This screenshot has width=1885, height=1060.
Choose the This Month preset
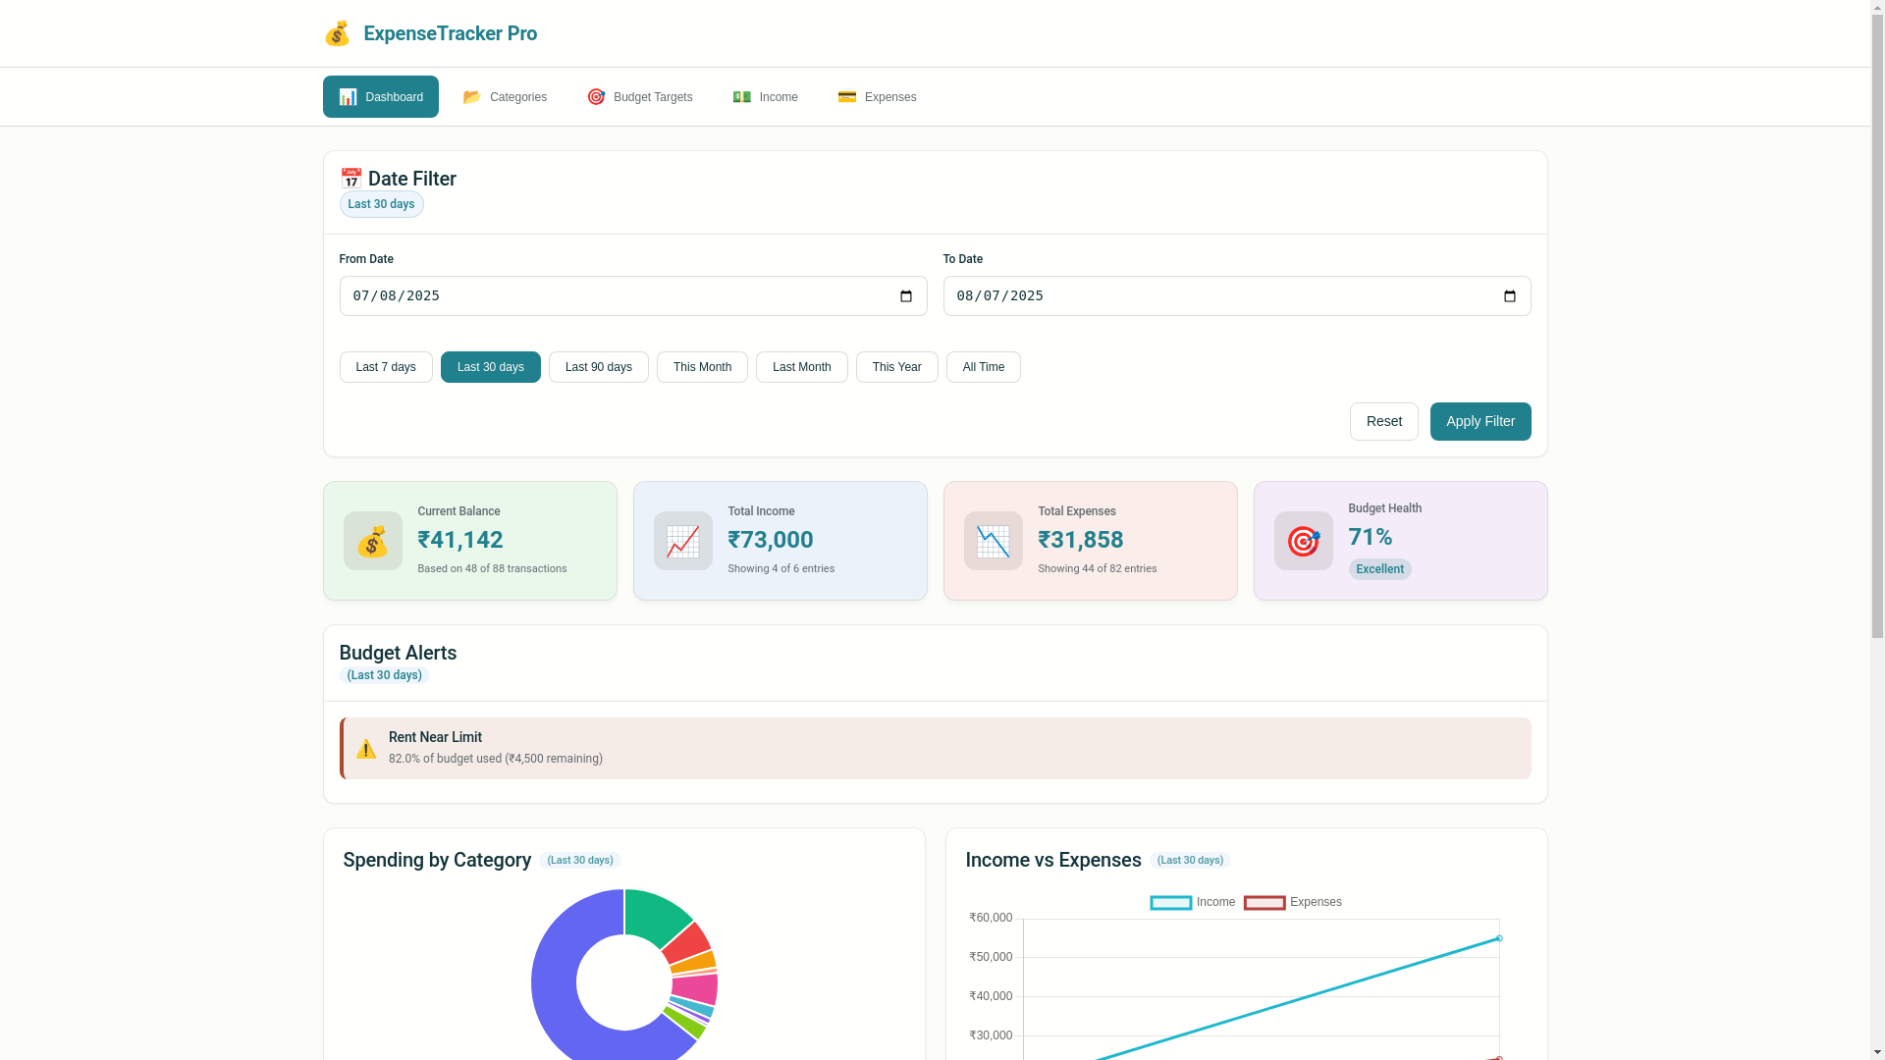click(702, 367)
